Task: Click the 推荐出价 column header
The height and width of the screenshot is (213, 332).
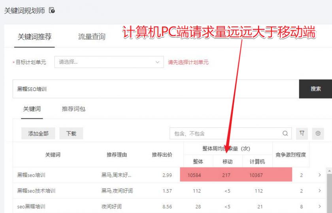Action: (x=162, y=155)
